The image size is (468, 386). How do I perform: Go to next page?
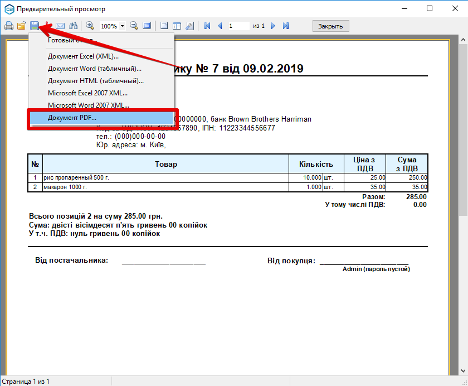pyautogui.click(x=273, y=26)
